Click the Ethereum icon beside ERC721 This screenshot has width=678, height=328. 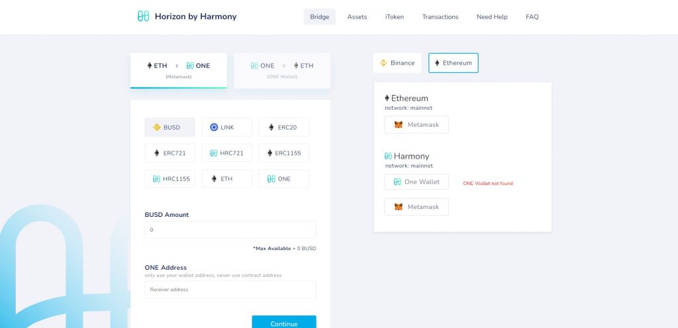(x=156, y=153)
